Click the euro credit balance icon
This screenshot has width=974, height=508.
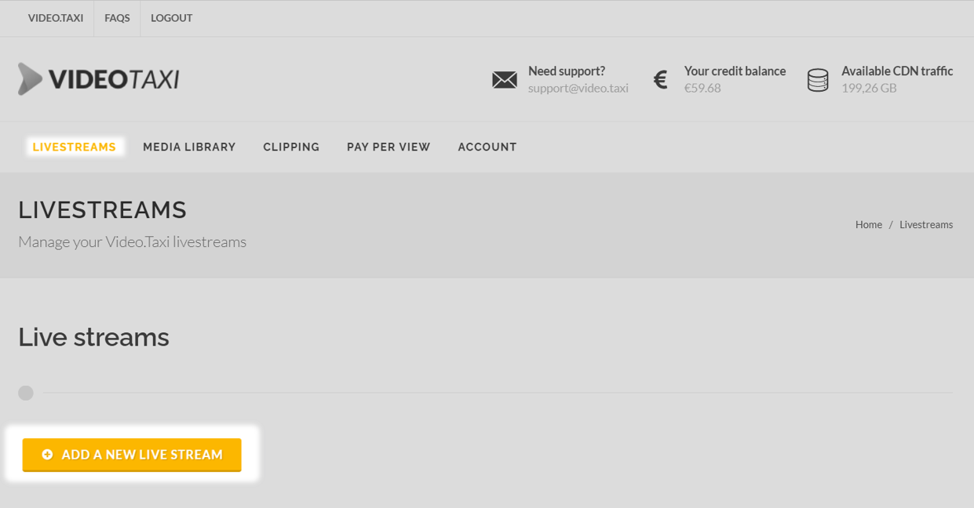661,79
